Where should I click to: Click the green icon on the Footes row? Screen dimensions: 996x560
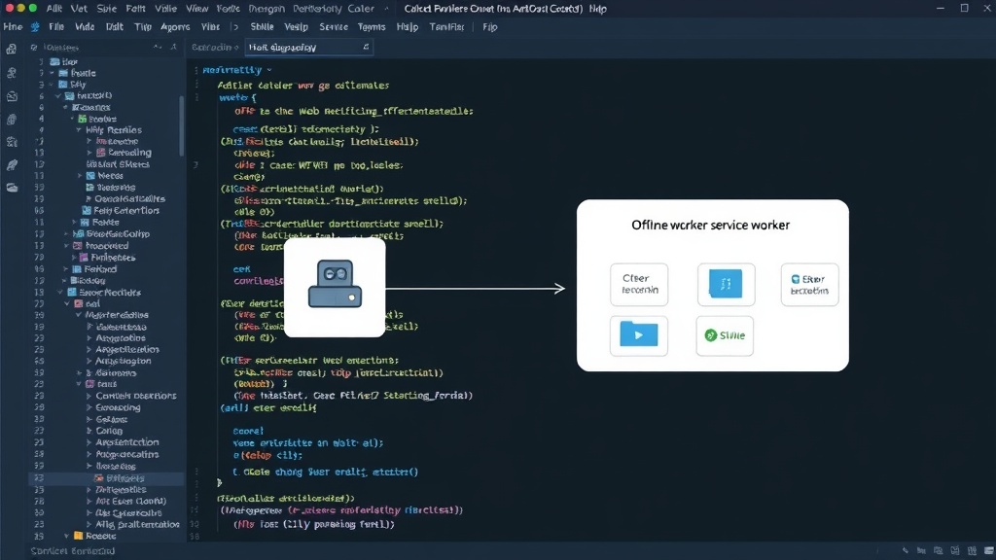tap(82, 119)
